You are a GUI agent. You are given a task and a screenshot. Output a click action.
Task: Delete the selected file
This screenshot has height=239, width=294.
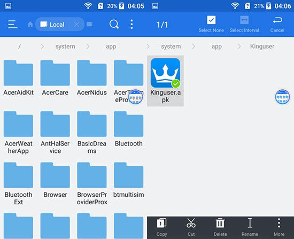click(x=220, y=227)
